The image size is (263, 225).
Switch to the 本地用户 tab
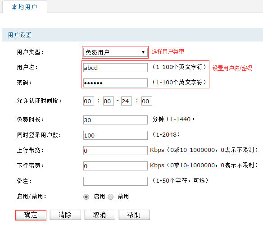(24, 7)
